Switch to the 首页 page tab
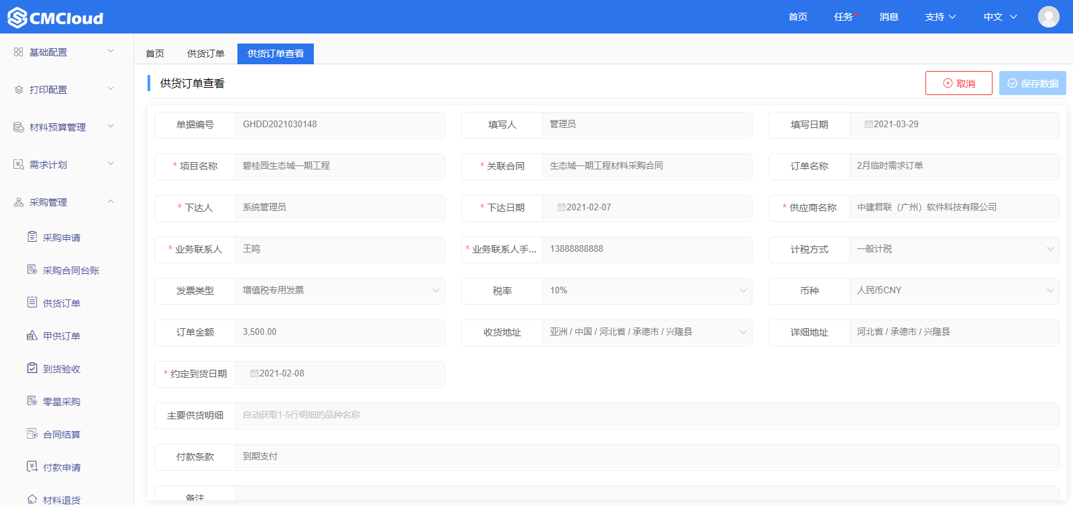 point(155,54)
